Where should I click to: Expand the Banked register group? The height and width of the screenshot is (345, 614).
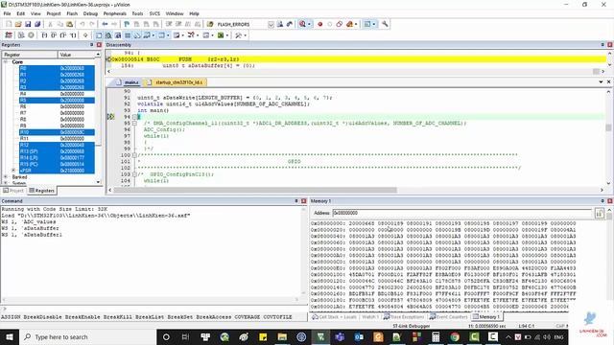point(6,176)
